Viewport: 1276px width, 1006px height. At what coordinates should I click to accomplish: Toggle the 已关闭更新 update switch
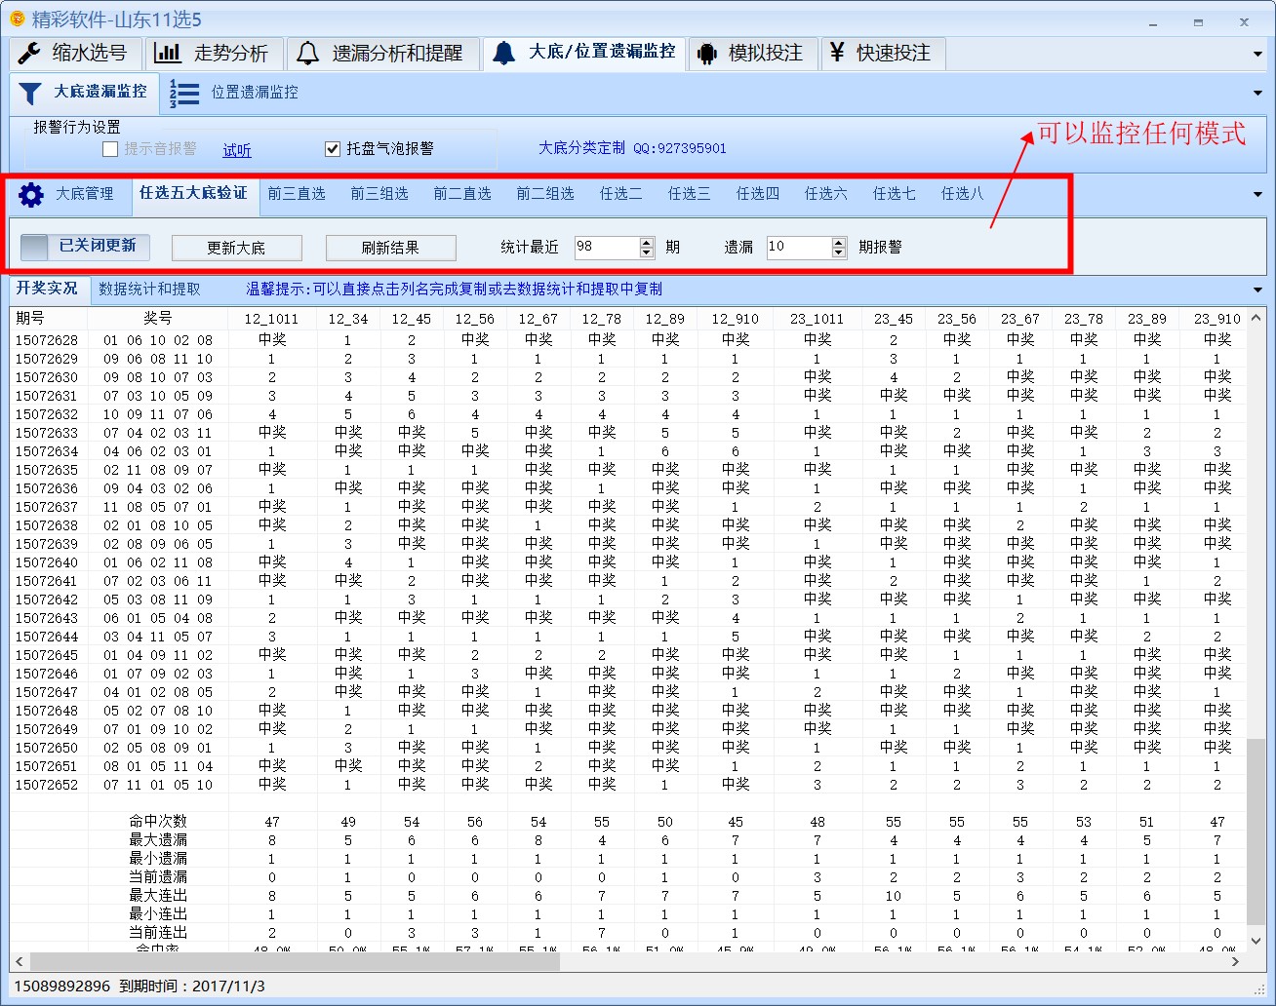click(x=83, y=247)
